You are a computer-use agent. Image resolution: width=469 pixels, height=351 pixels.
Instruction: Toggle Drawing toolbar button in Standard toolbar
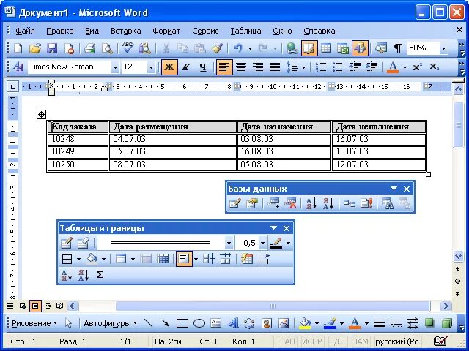(360, 48)
